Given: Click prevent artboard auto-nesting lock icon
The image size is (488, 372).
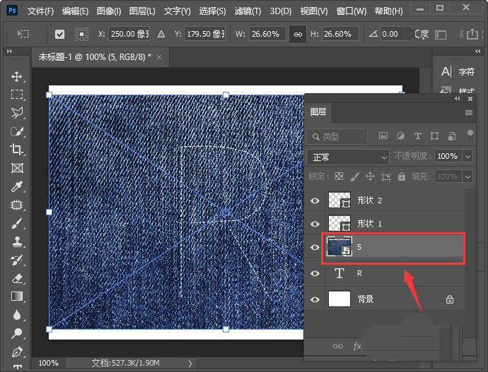Looking at the screenshot, I should pos(386,176).
